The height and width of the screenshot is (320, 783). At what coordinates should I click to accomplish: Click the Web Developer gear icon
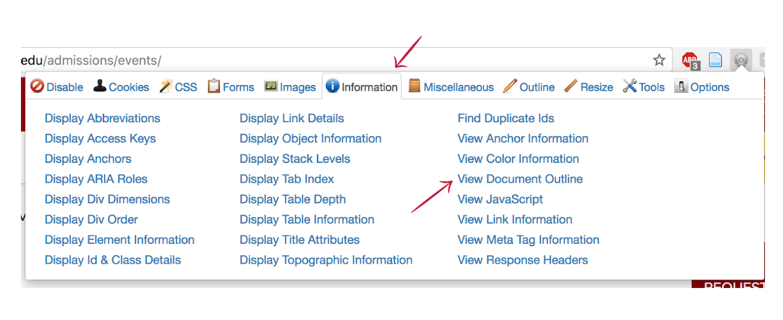click(741, 60)
